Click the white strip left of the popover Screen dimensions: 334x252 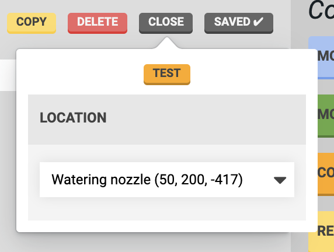[8, 75]
